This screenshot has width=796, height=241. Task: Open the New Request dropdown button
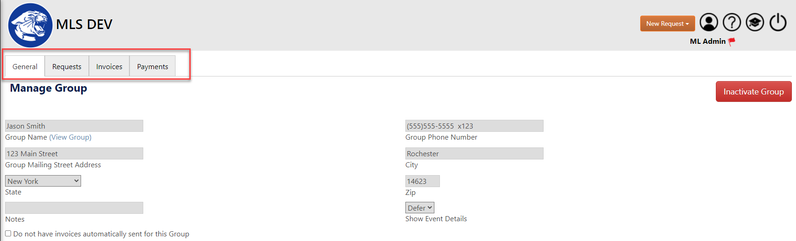(x=667, y=24)
